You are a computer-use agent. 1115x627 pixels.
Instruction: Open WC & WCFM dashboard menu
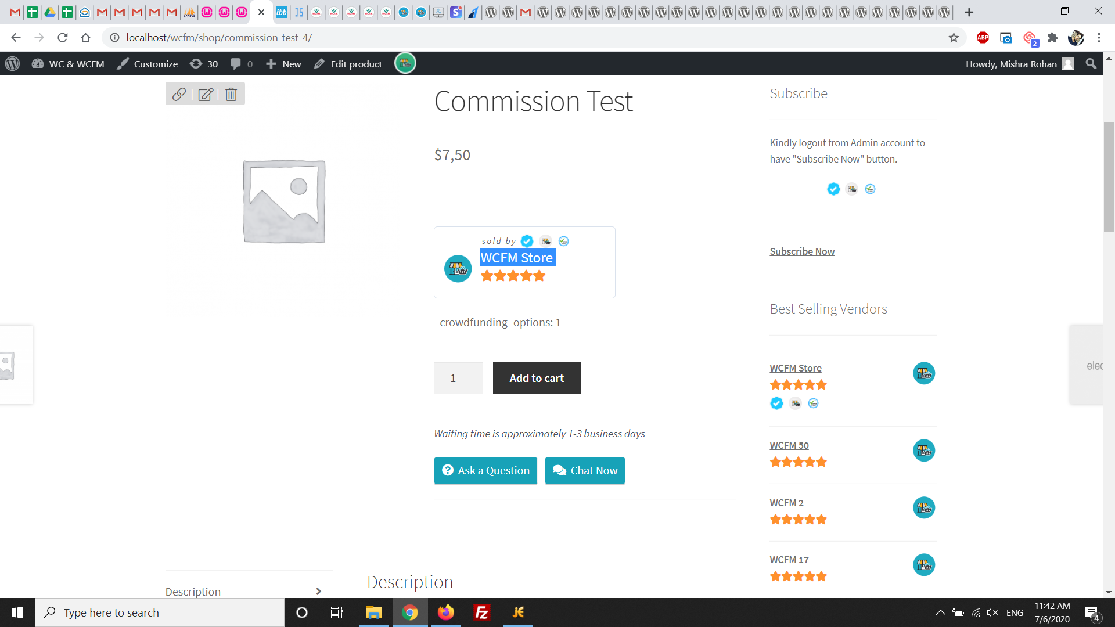point(68,64)
